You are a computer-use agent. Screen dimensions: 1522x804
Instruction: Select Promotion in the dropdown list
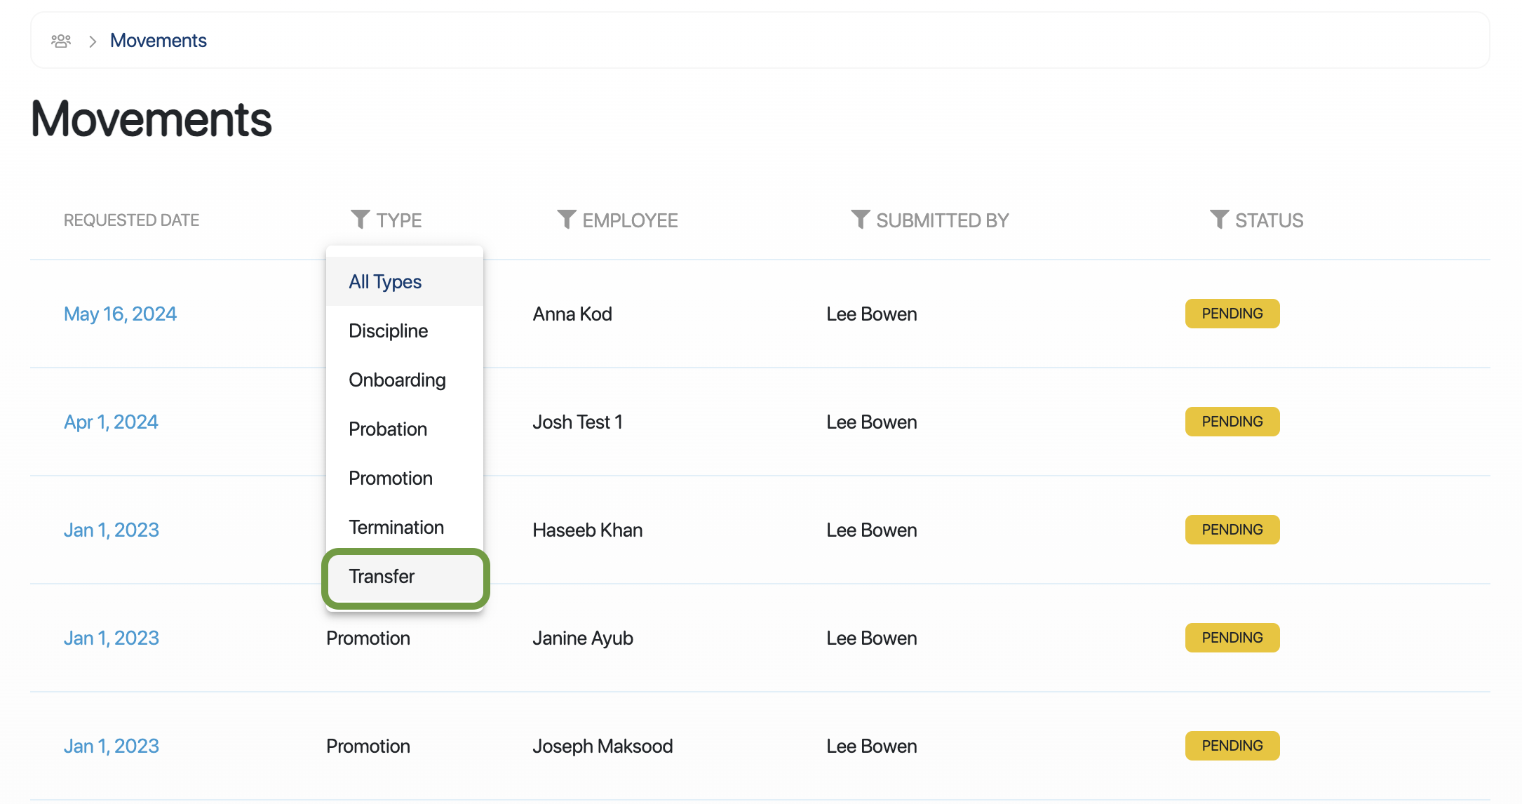point(391,478)
